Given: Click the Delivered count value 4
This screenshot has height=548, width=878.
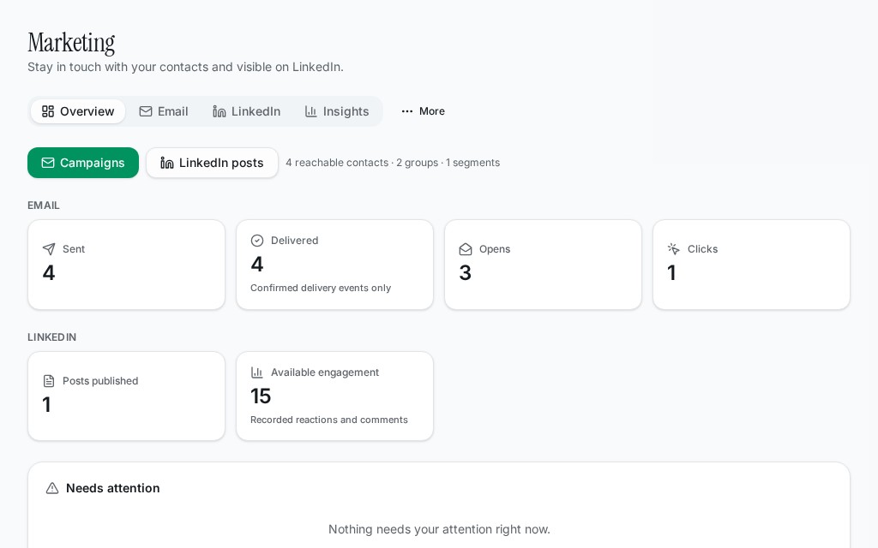Looking at the screenshot, I should (x=257, y=265).
